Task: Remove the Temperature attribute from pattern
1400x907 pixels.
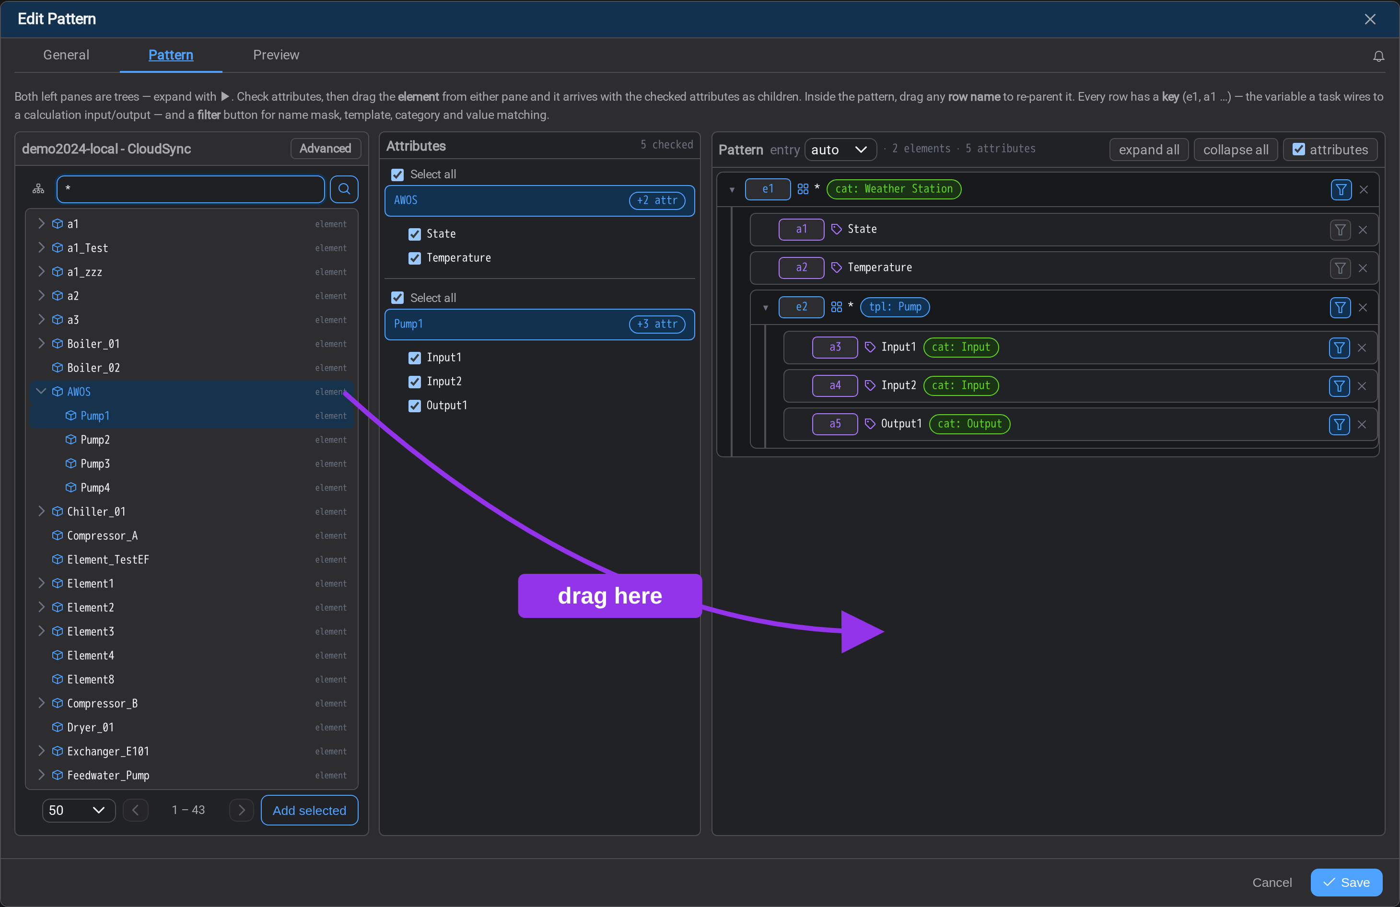Action: click(1362, 268)
